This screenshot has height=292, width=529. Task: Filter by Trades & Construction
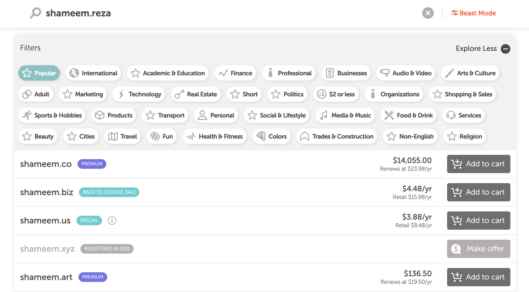(337, 136)
